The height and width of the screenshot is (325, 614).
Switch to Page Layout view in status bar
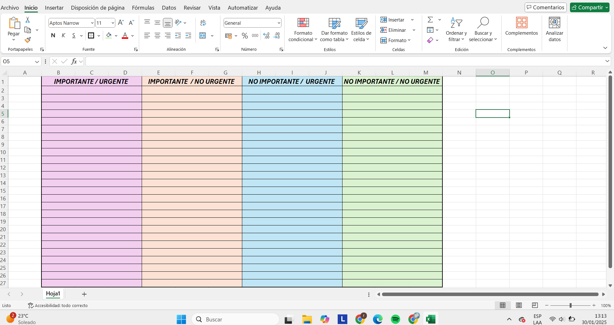coord(519,305)
